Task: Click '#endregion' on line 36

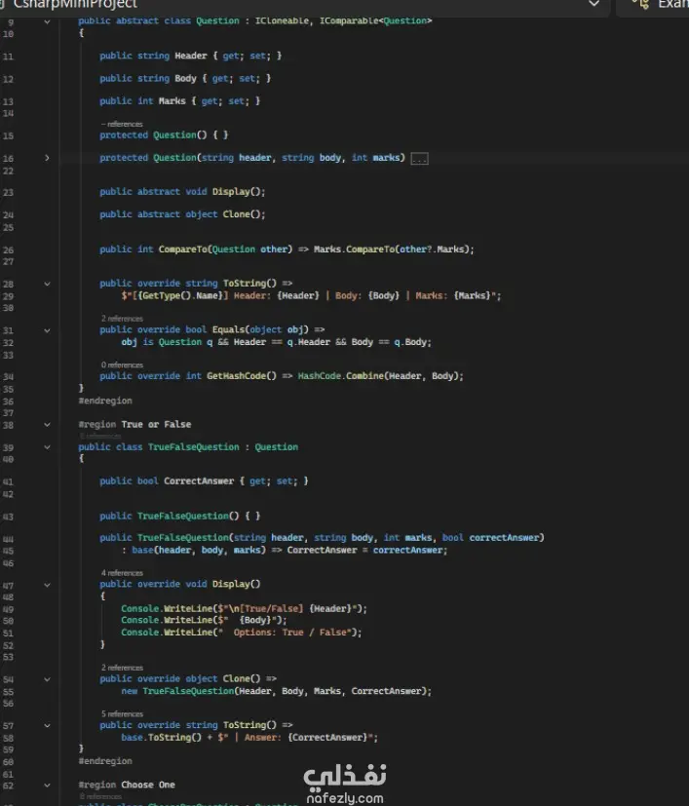Action: point(105,401)
